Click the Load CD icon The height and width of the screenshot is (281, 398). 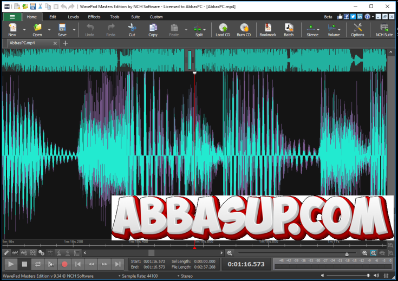(x=223, y=28)
